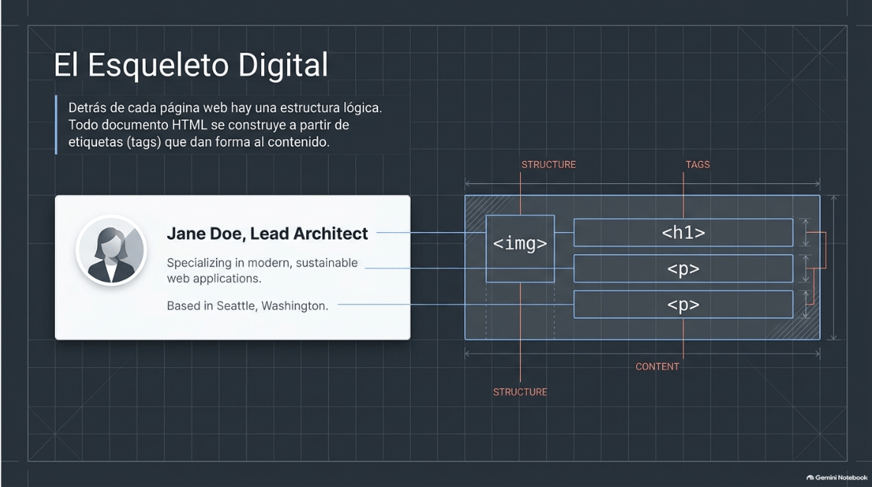Click the Gemini Notebook watermark text
The height and width of the screenshot is (487, 872).
[x=841, y=478]
